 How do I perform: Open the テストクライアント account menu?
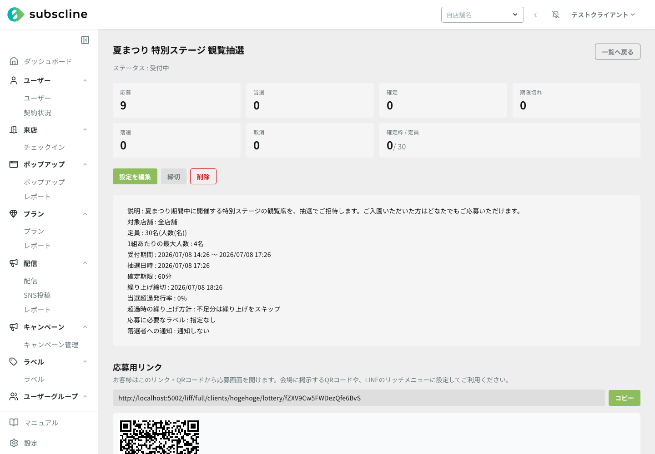(x=603, y=15)
